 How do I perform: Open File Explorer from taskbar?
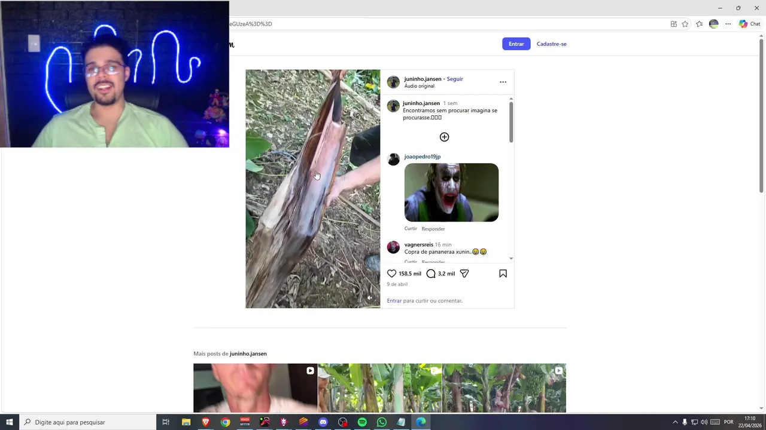click(186, 422)
